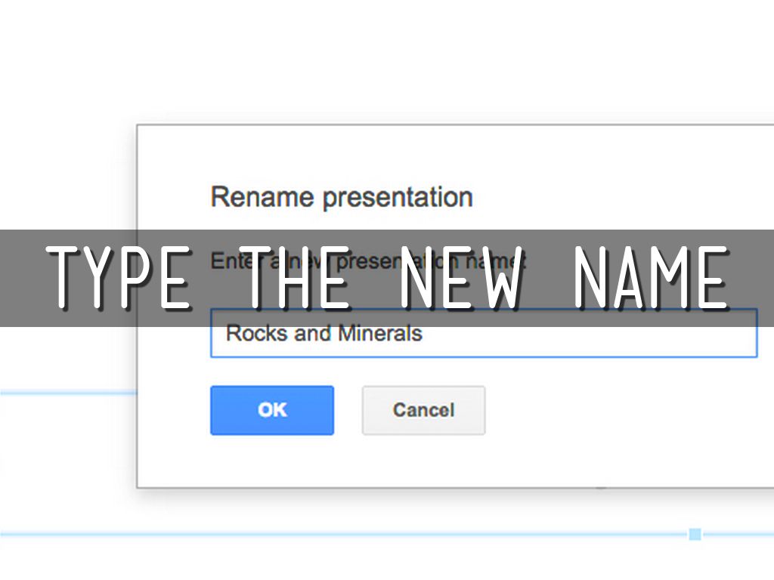Click the short blue line left of dialog

coord(68,393)
